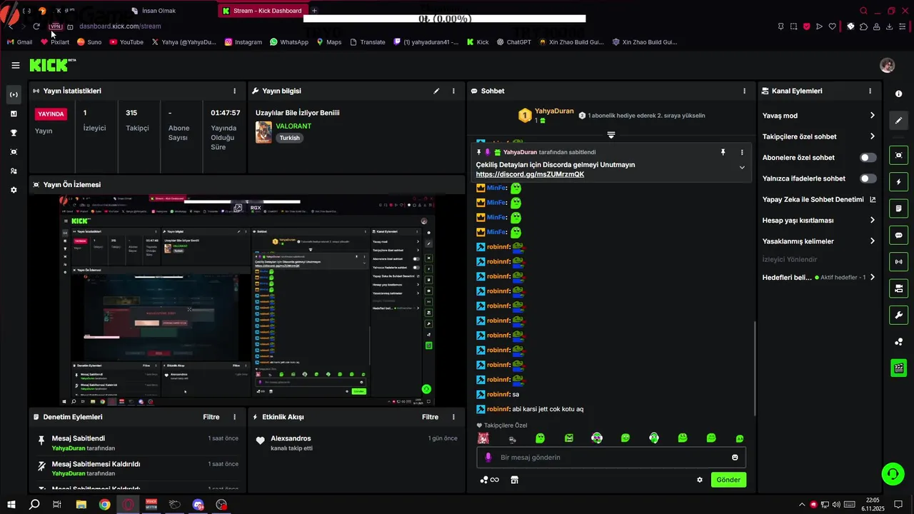Expand the chat leaderboard drag handle
The height and width of the screenshot is (514, 914).
click(611, 135)
